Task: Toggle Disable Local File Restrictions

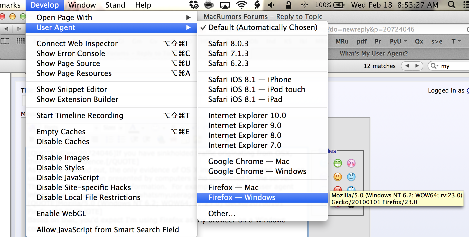Action: click(x=111, y=197)
